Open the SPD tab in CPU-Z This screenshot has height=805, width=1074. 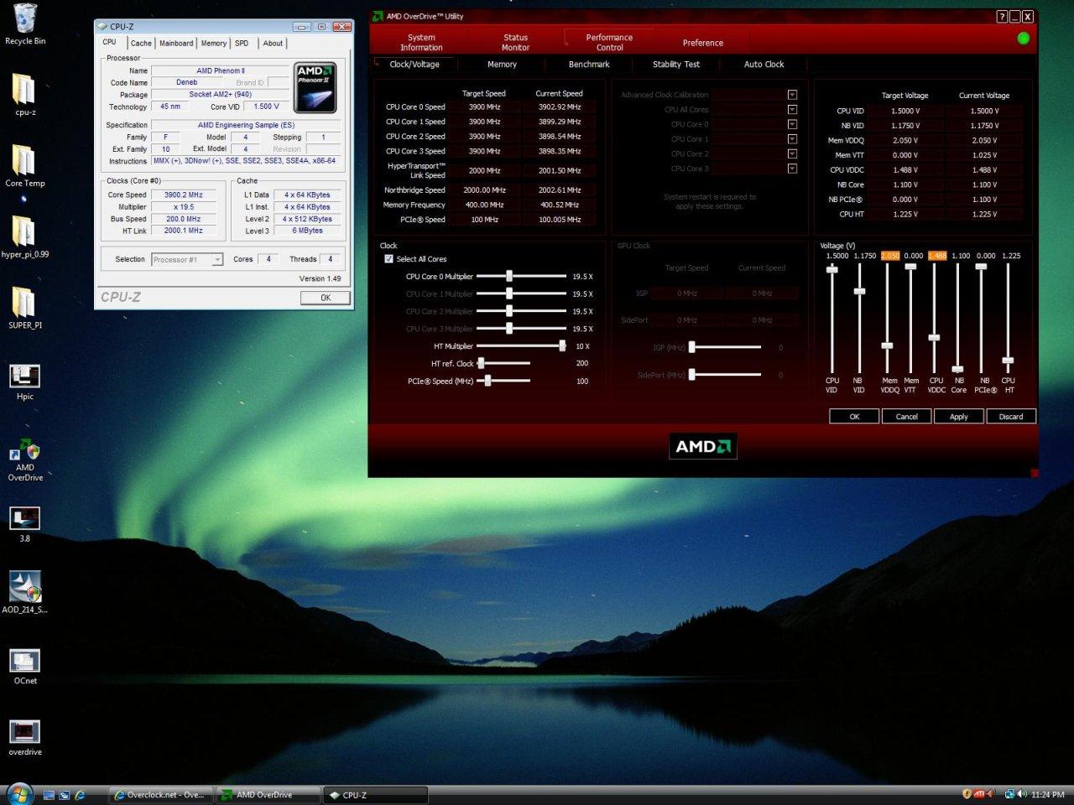point(242,44)
